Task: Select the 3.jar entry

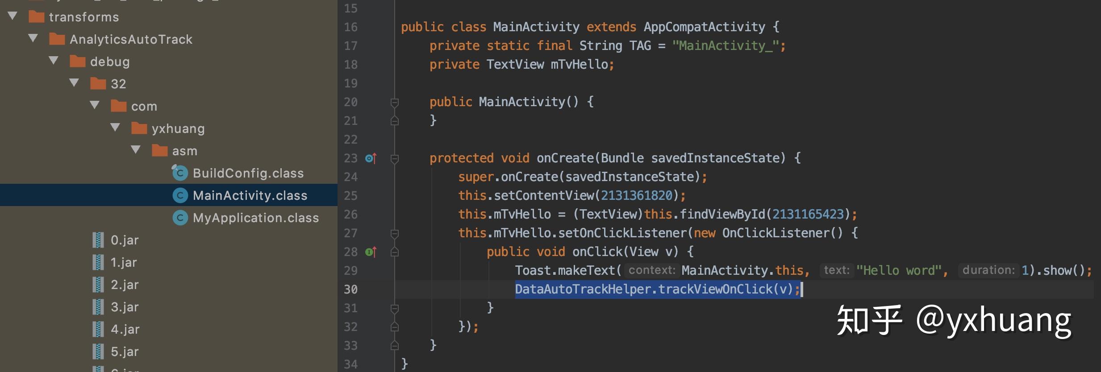Action: pos(125,307)
